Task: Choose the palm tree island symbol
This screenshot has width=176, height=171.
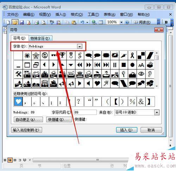Action: pos(106,74)
